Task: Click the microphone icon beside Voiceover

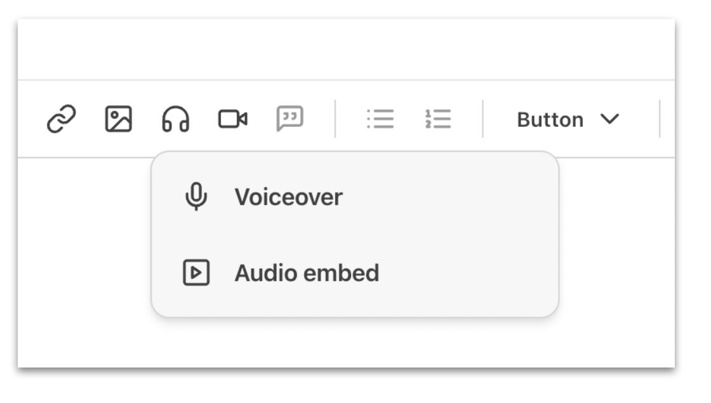Action: tap(197, 196)
